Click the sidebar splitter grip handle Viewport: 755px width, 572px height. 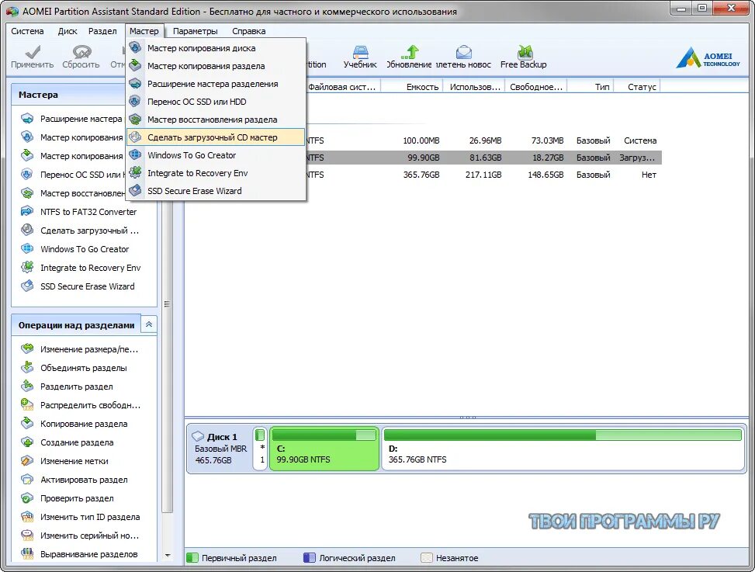pyautogui.click(x=168, y=303)
